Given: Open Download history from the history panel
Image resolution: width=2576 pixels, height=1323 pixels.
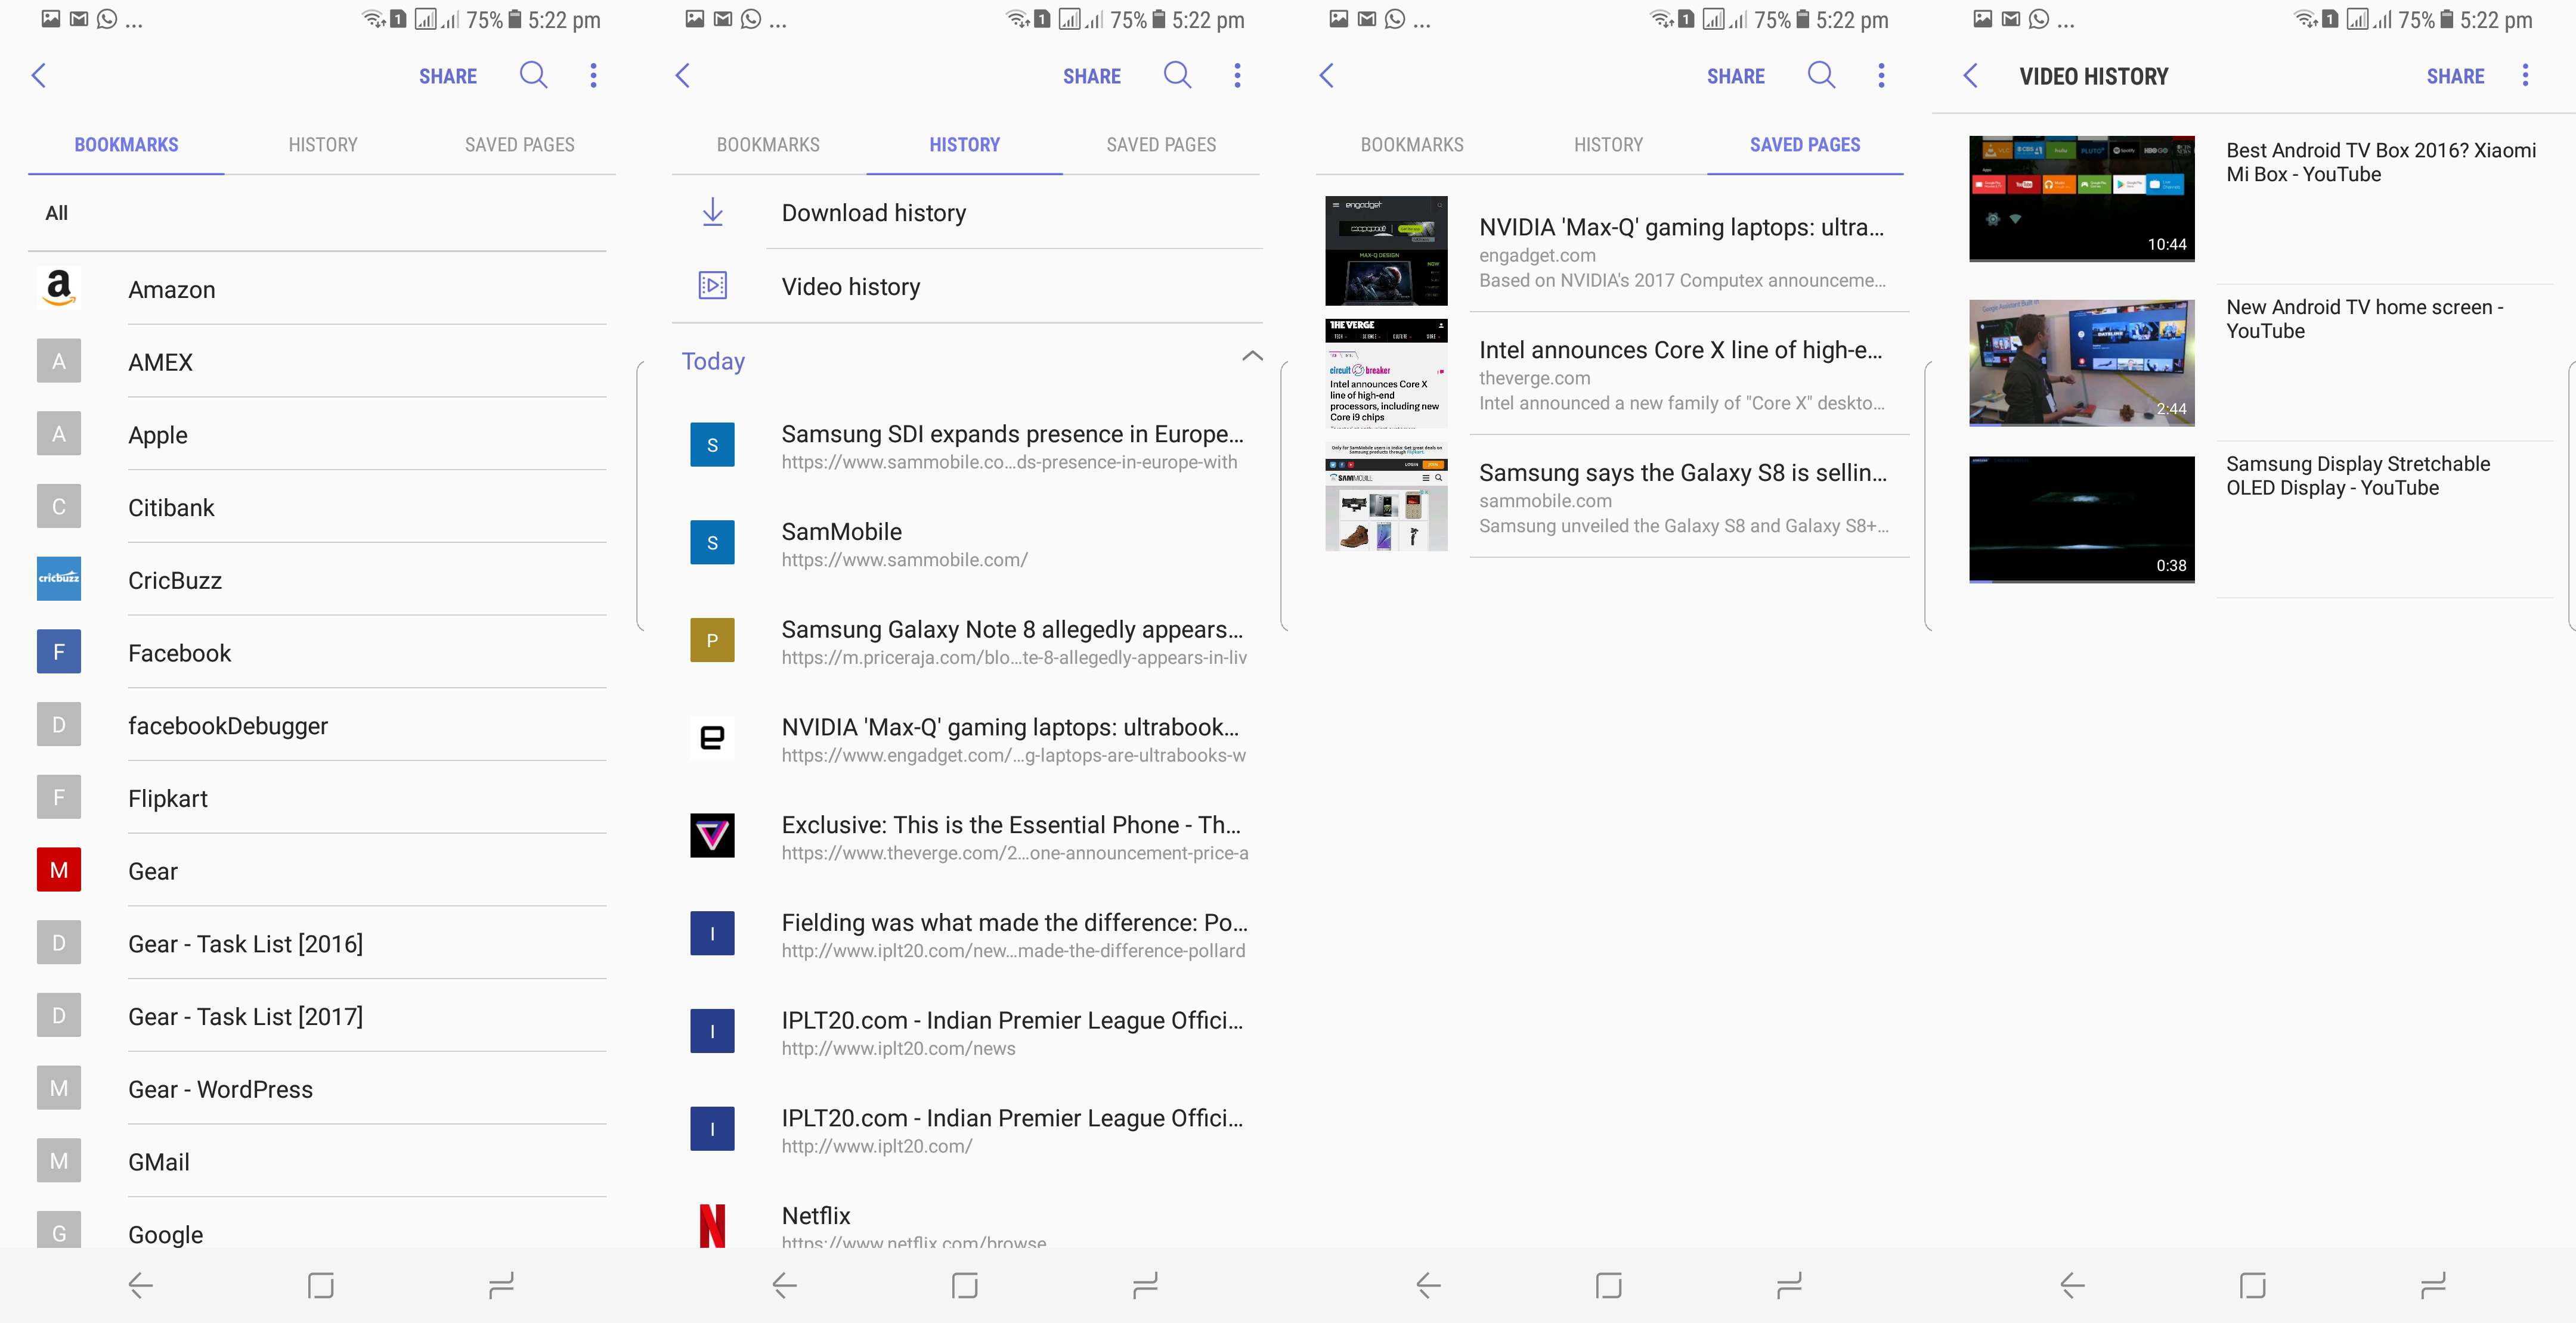Looking at the screenshot, I should pos(873,212).
